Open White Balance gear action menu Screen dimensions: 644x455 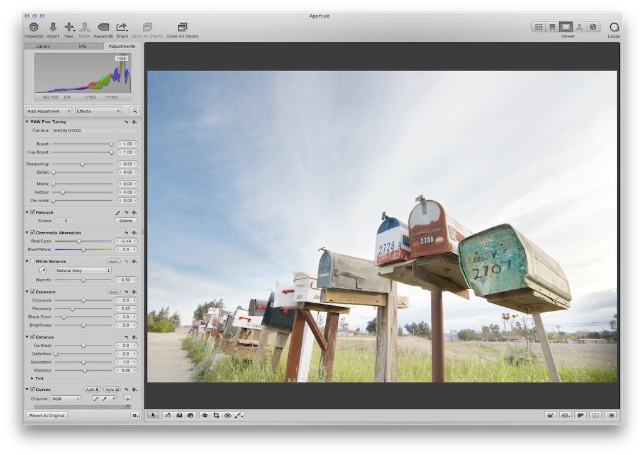tap(135, 261)
